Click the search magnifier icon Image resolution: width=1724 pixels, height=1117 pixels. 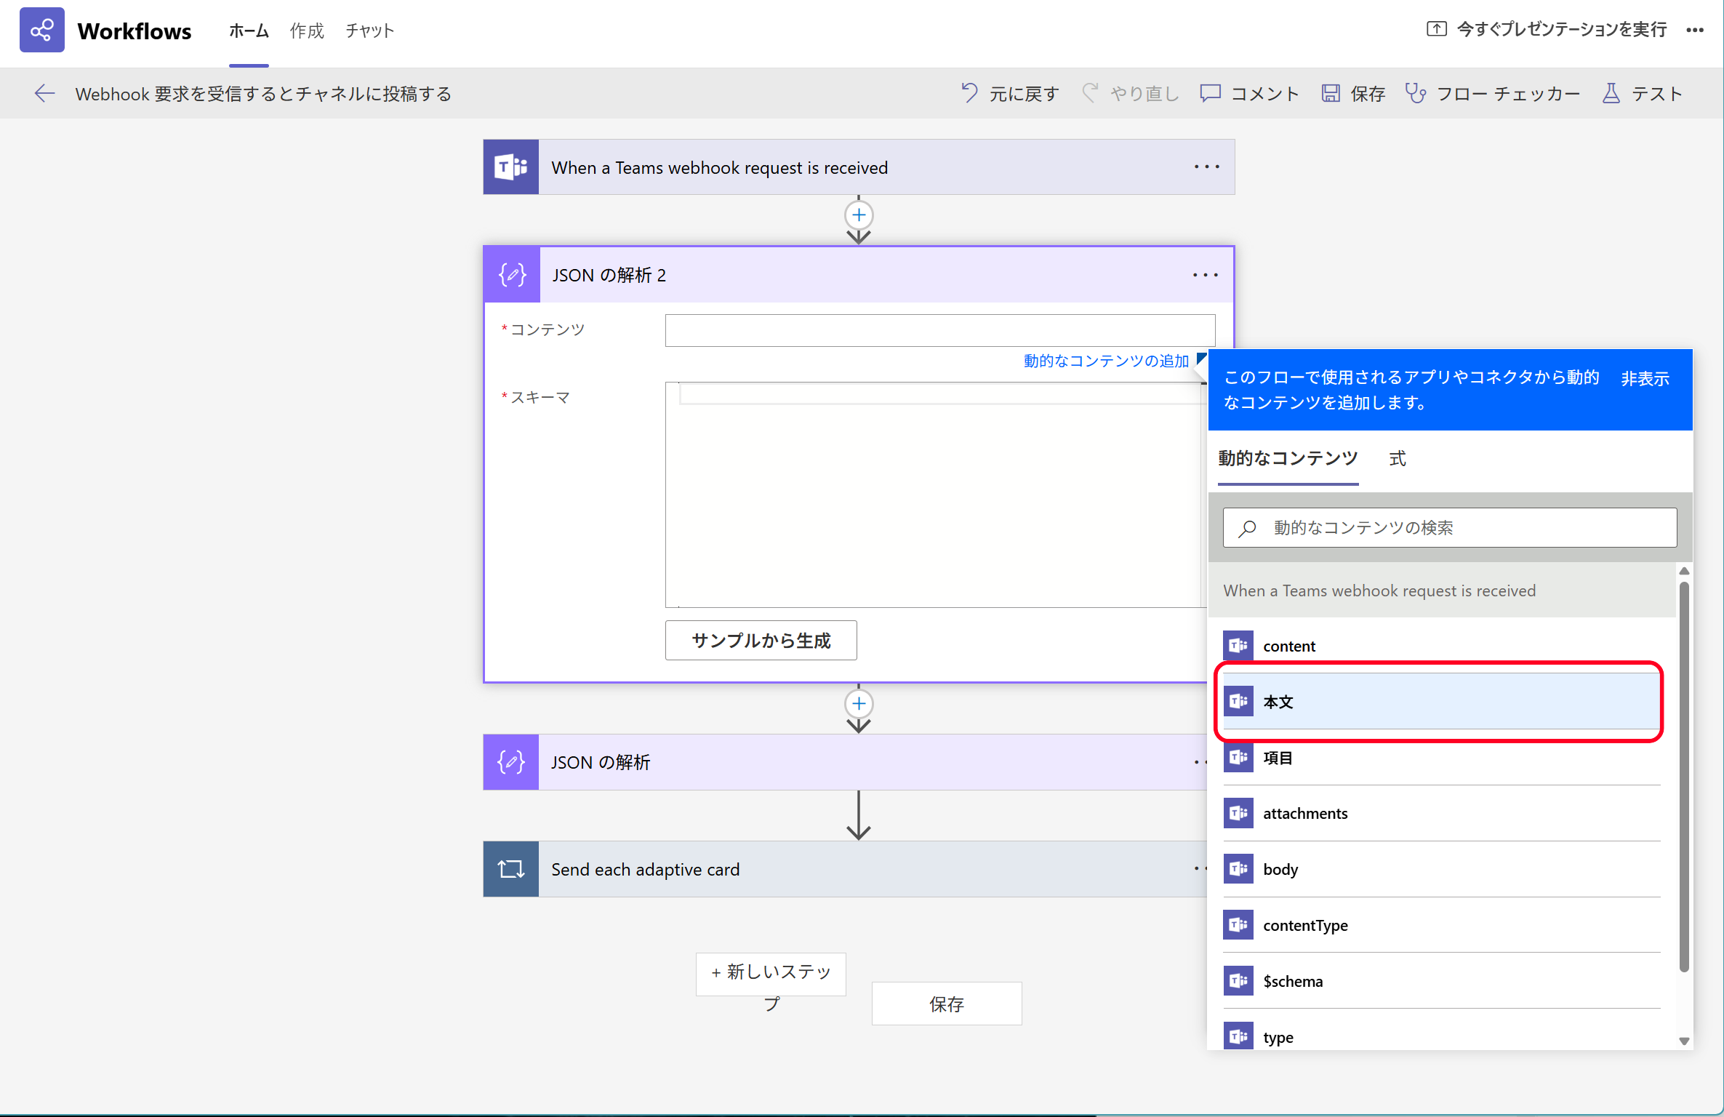[x=1248, y=527]
